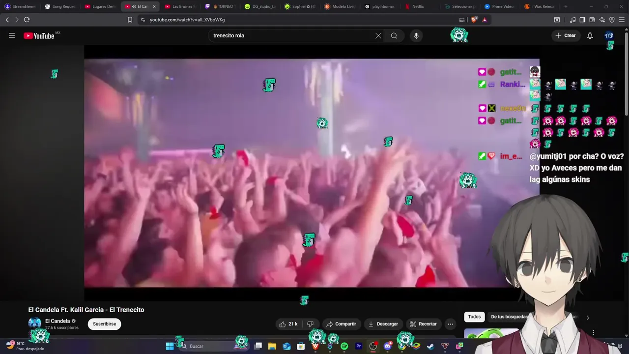Close the current El Candela tab
The height and width of the screenshot is (354, 629).
pyautogui.click(x=154, y=6)
